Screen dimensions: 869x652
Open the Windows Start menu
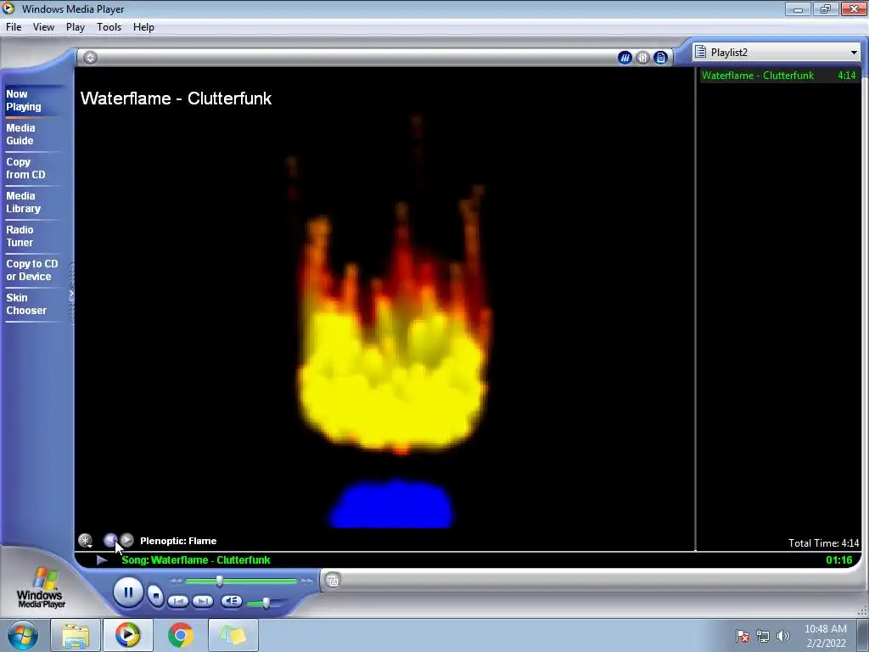tap(22, 635)
